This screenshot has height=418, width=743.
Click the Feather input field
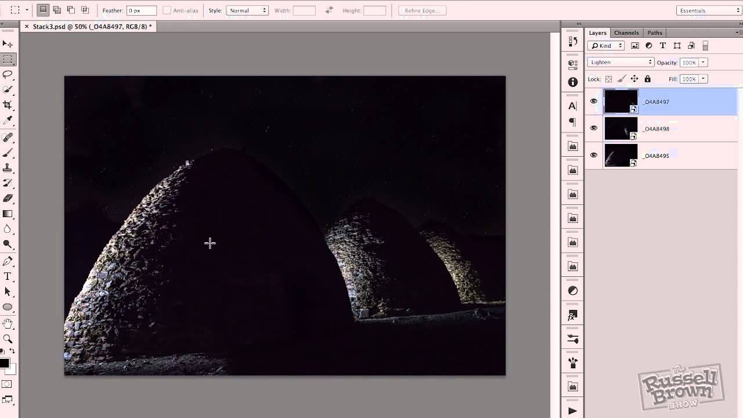tap(142, 10)
